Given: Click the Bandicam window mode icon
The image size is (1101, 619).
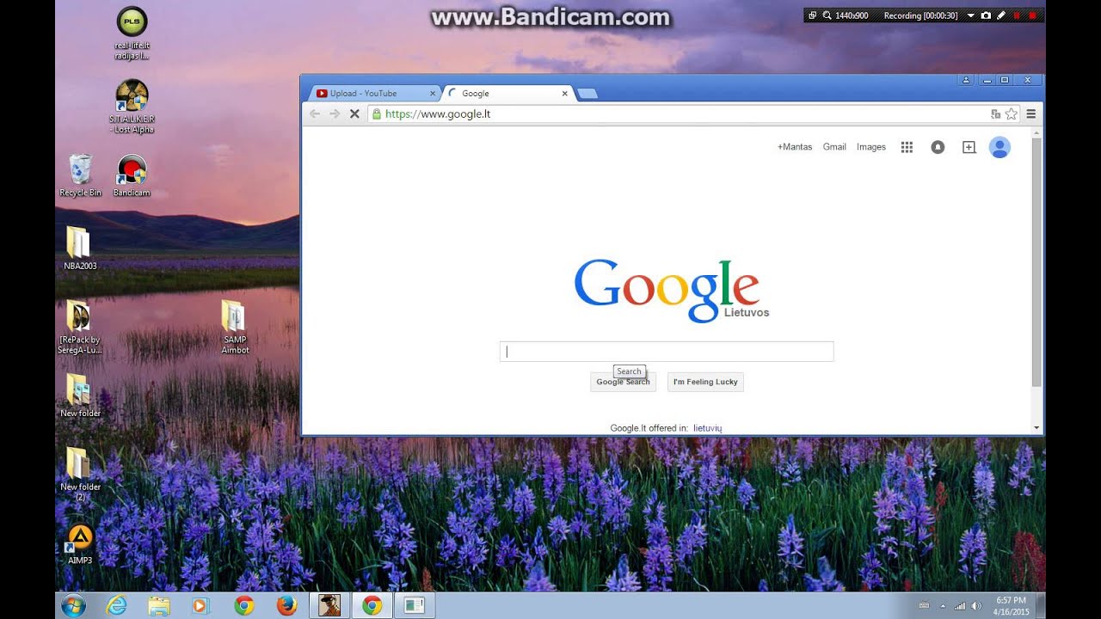Looking at the screenshot, I should coord(813,15).
